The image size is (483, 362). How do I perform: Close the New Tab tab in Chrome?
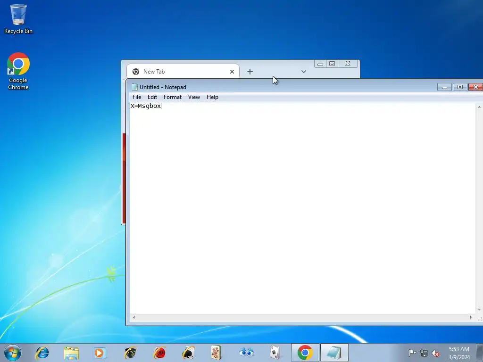pos(232,72)
